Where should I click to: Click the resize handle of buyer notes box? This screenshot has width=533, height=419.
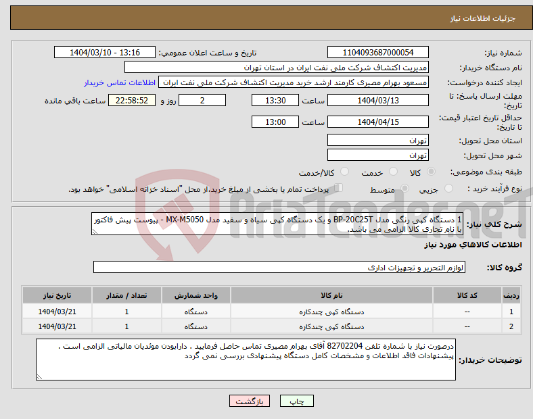[39, 376]
